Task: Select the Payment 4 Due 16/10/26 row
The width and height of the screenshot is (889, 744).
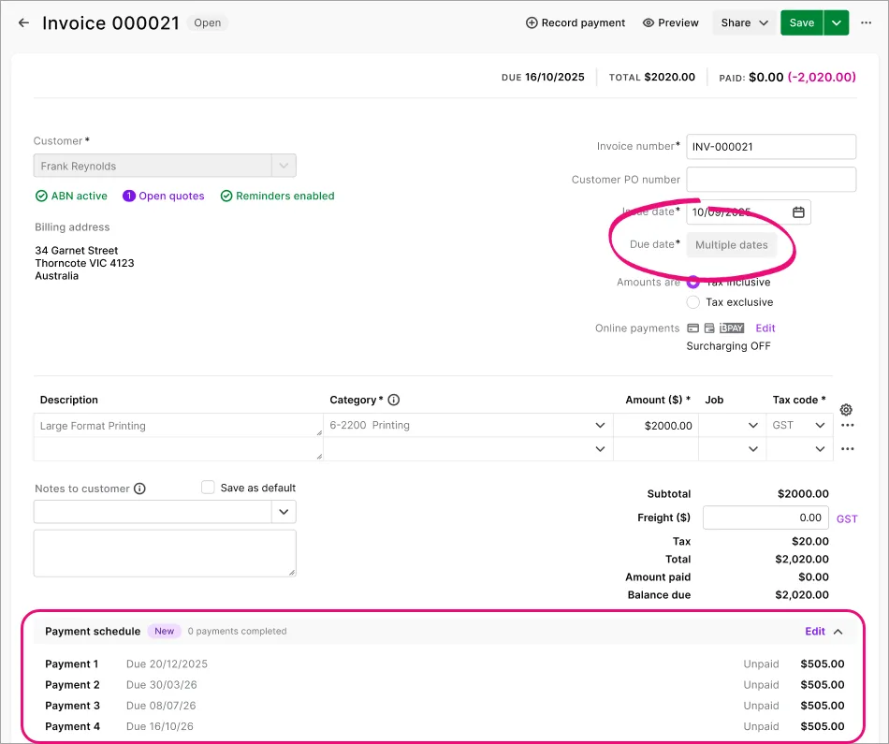Action: 444,726
